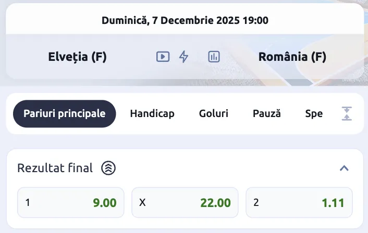Click the boost icon beside Rezultat final
Viewport: 368px width, 233px height.
click(108, 168)
